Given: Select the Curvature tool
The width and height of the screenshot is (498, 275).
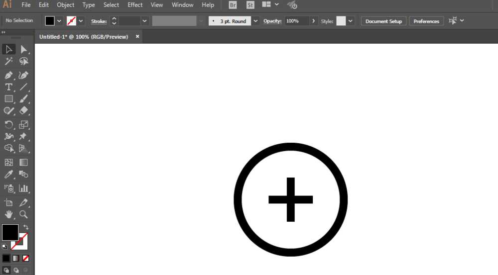Looking at the screenshot, I should point(24,75).
